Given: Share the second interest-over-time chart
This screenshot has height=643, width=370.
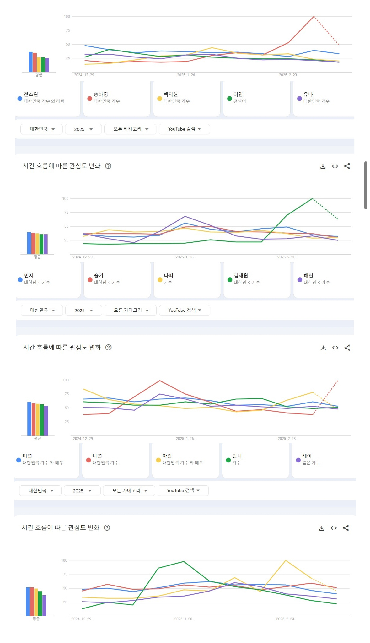Looking at the screenshot, I should point(347,166).
